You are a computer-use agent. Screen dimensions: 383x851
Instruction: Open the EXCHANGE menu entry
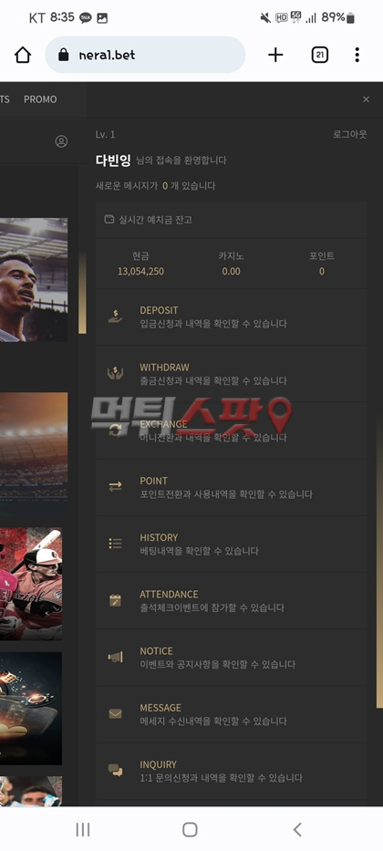click(x=231, y=431)
